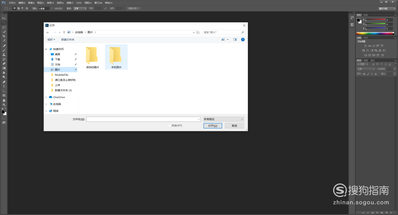398x215 pixels.
Task: Click the Back arrow in Open dialog
Action: point(48,32)
